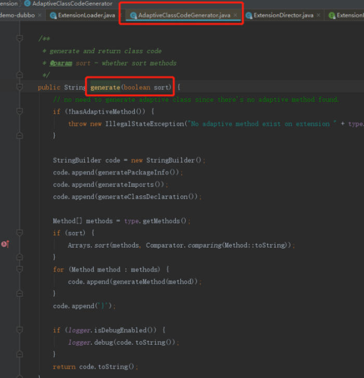The image size is (364, 378).
Task: Click isDebugEnabled() call
Action: click(x=125, y=330)
